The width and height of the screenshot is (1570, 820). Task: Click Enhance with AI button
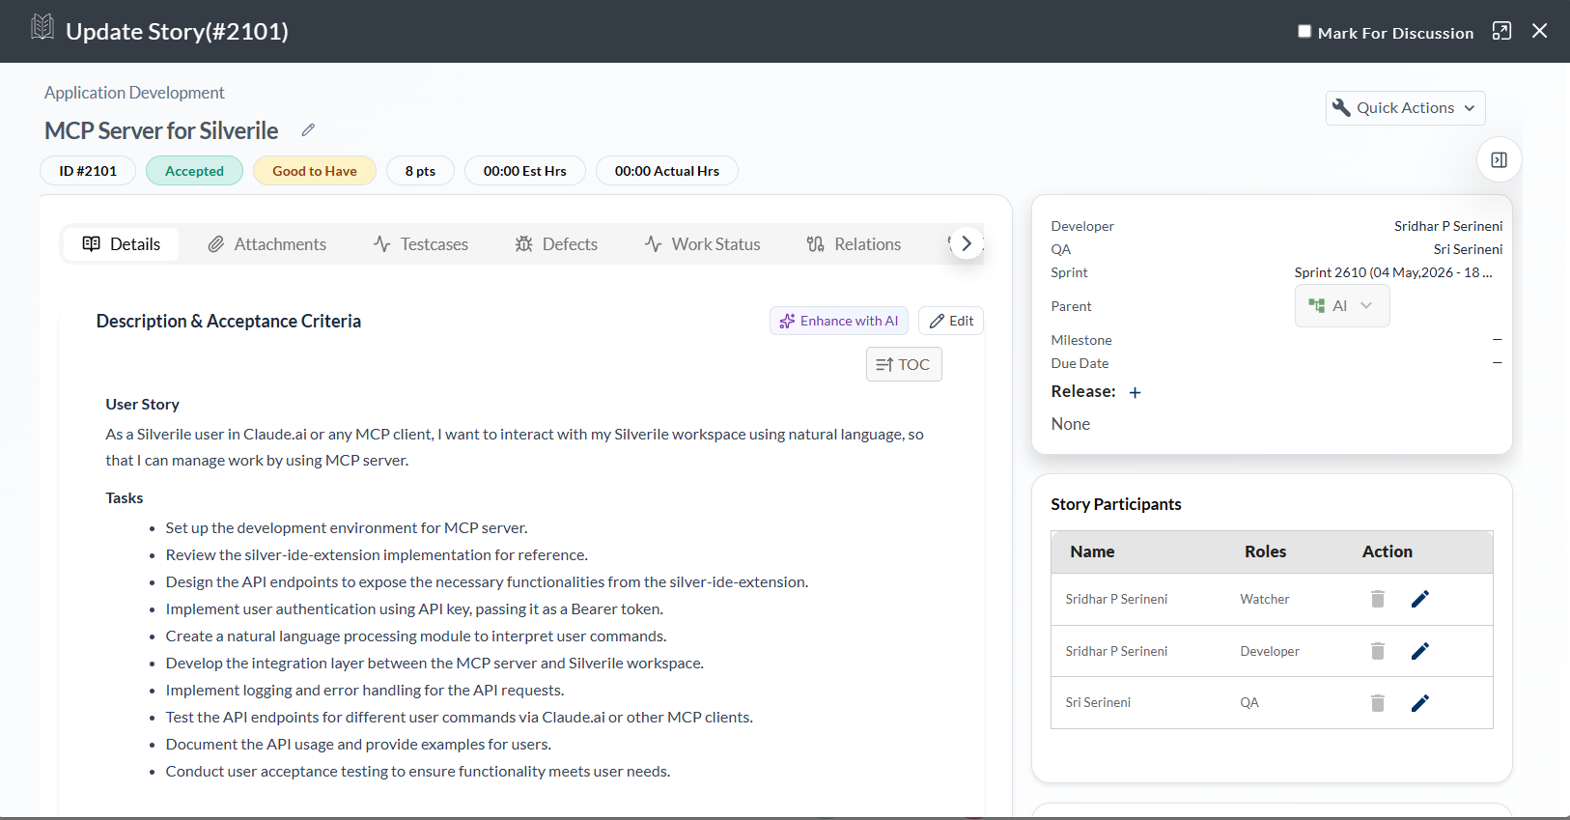pos(839,321)
